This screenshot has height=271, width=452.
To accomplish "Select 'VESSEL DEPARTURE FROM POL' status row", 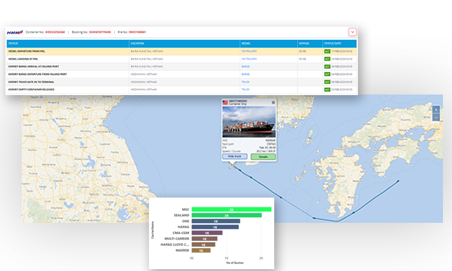I will [x=181, y=51].
